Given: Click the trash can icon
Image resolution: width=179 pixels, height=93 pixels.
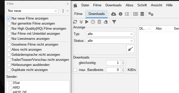Looking at the screenshot, I should (x=99, y=22).
